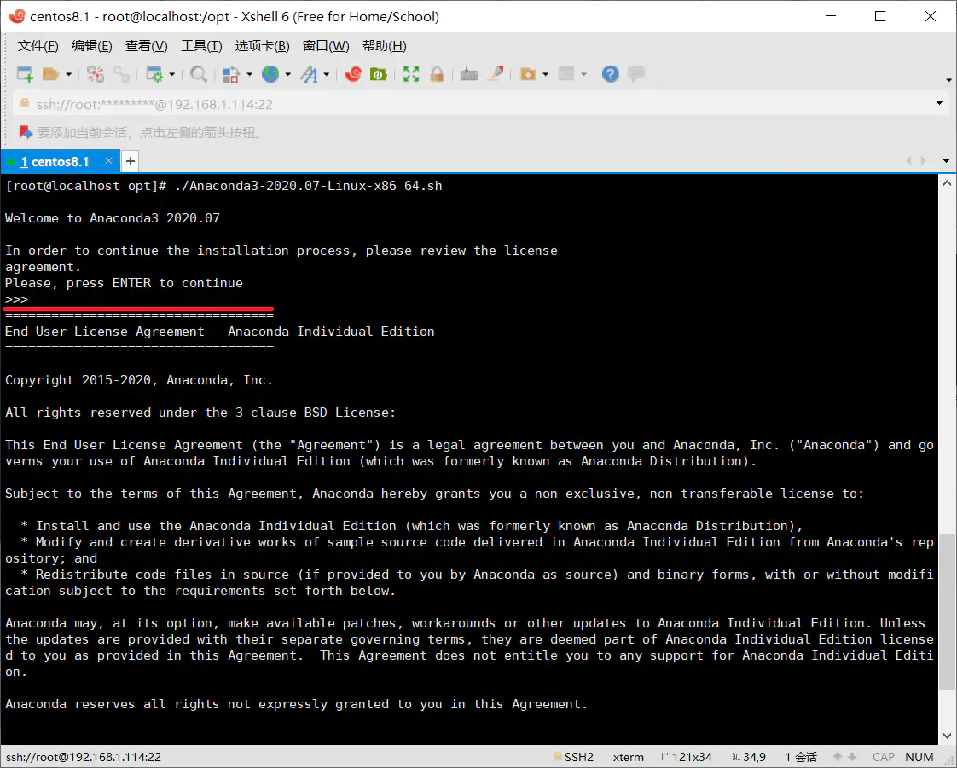Click the ssh://root@192.168.1.114:22 status text

[x=84, y=757]
